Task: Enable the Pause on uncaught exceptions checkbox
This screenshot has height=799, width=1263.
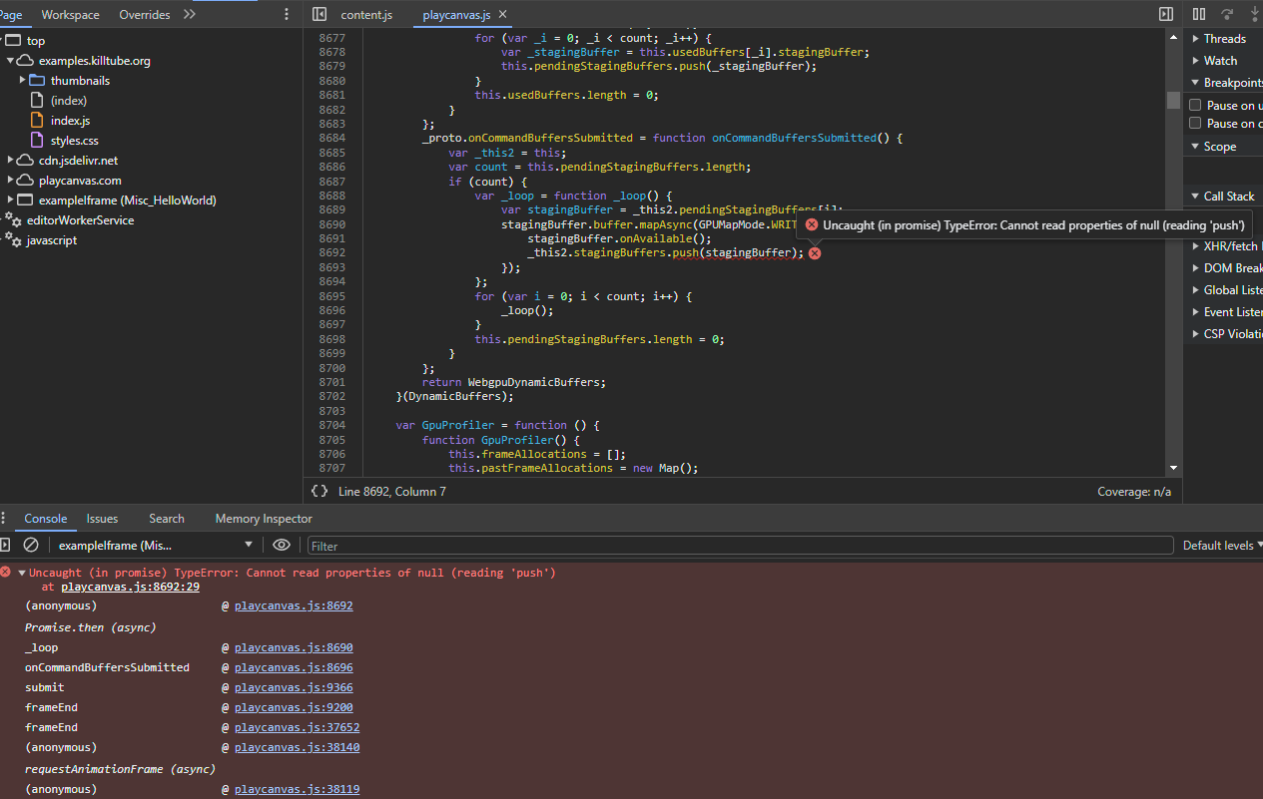Action: click(x=1195, y=104)
